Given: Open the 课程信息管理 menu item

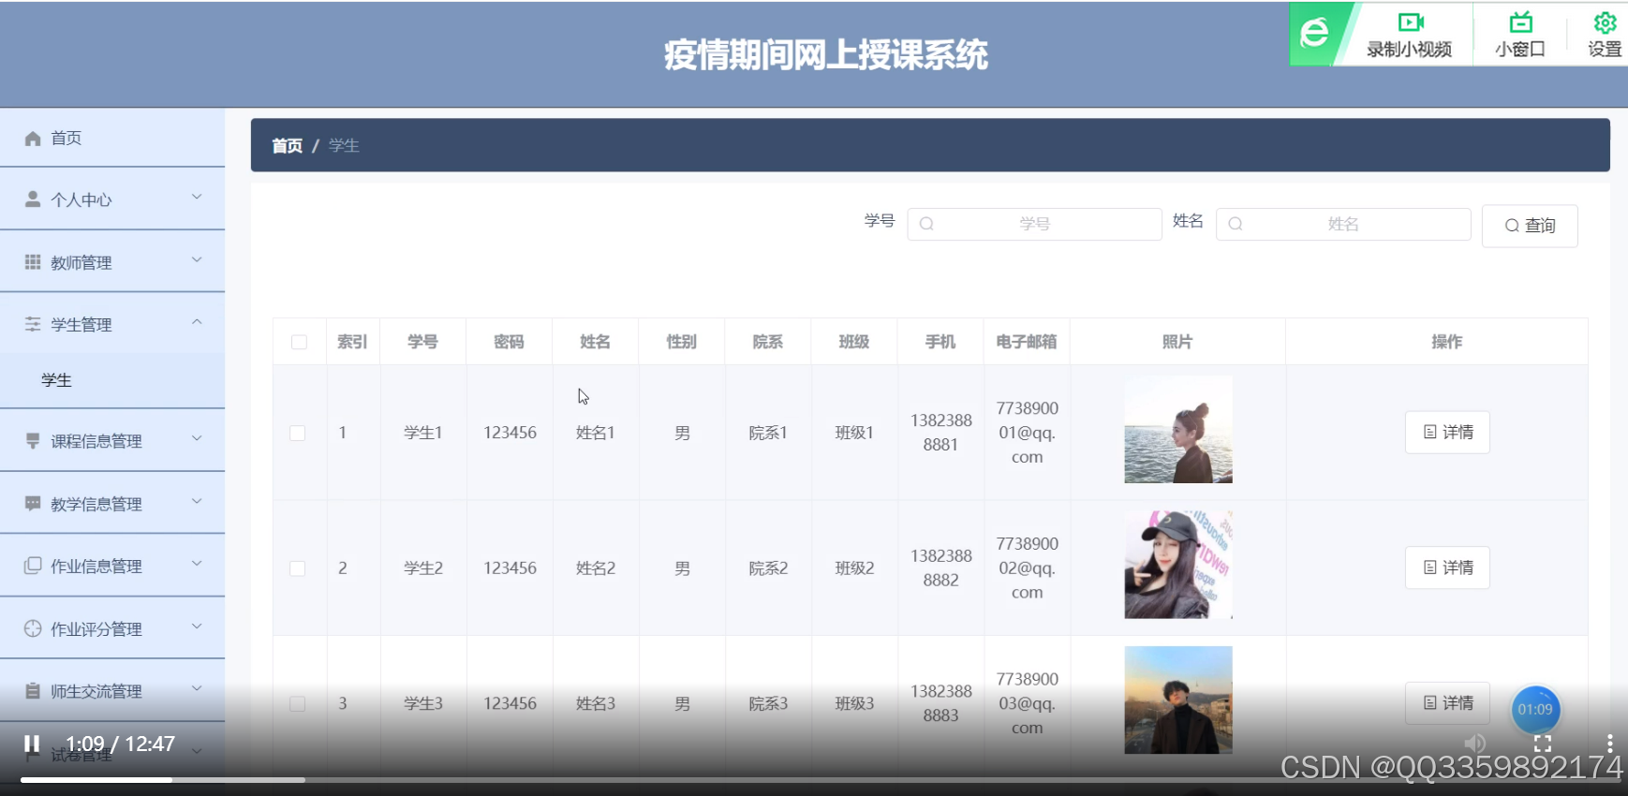Looking at the screenshot, I should coord(112,441).
